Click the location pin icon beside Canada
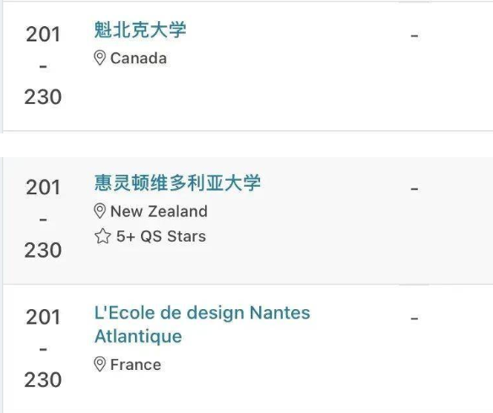 click(x=100, y=58)
